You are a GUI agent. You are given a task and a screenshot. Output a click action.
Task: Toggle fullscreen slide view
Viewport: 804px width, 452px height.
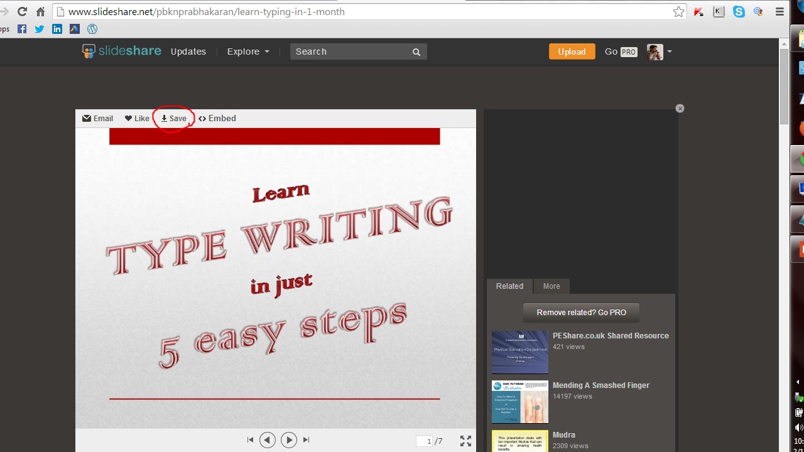tap(465, 441)
